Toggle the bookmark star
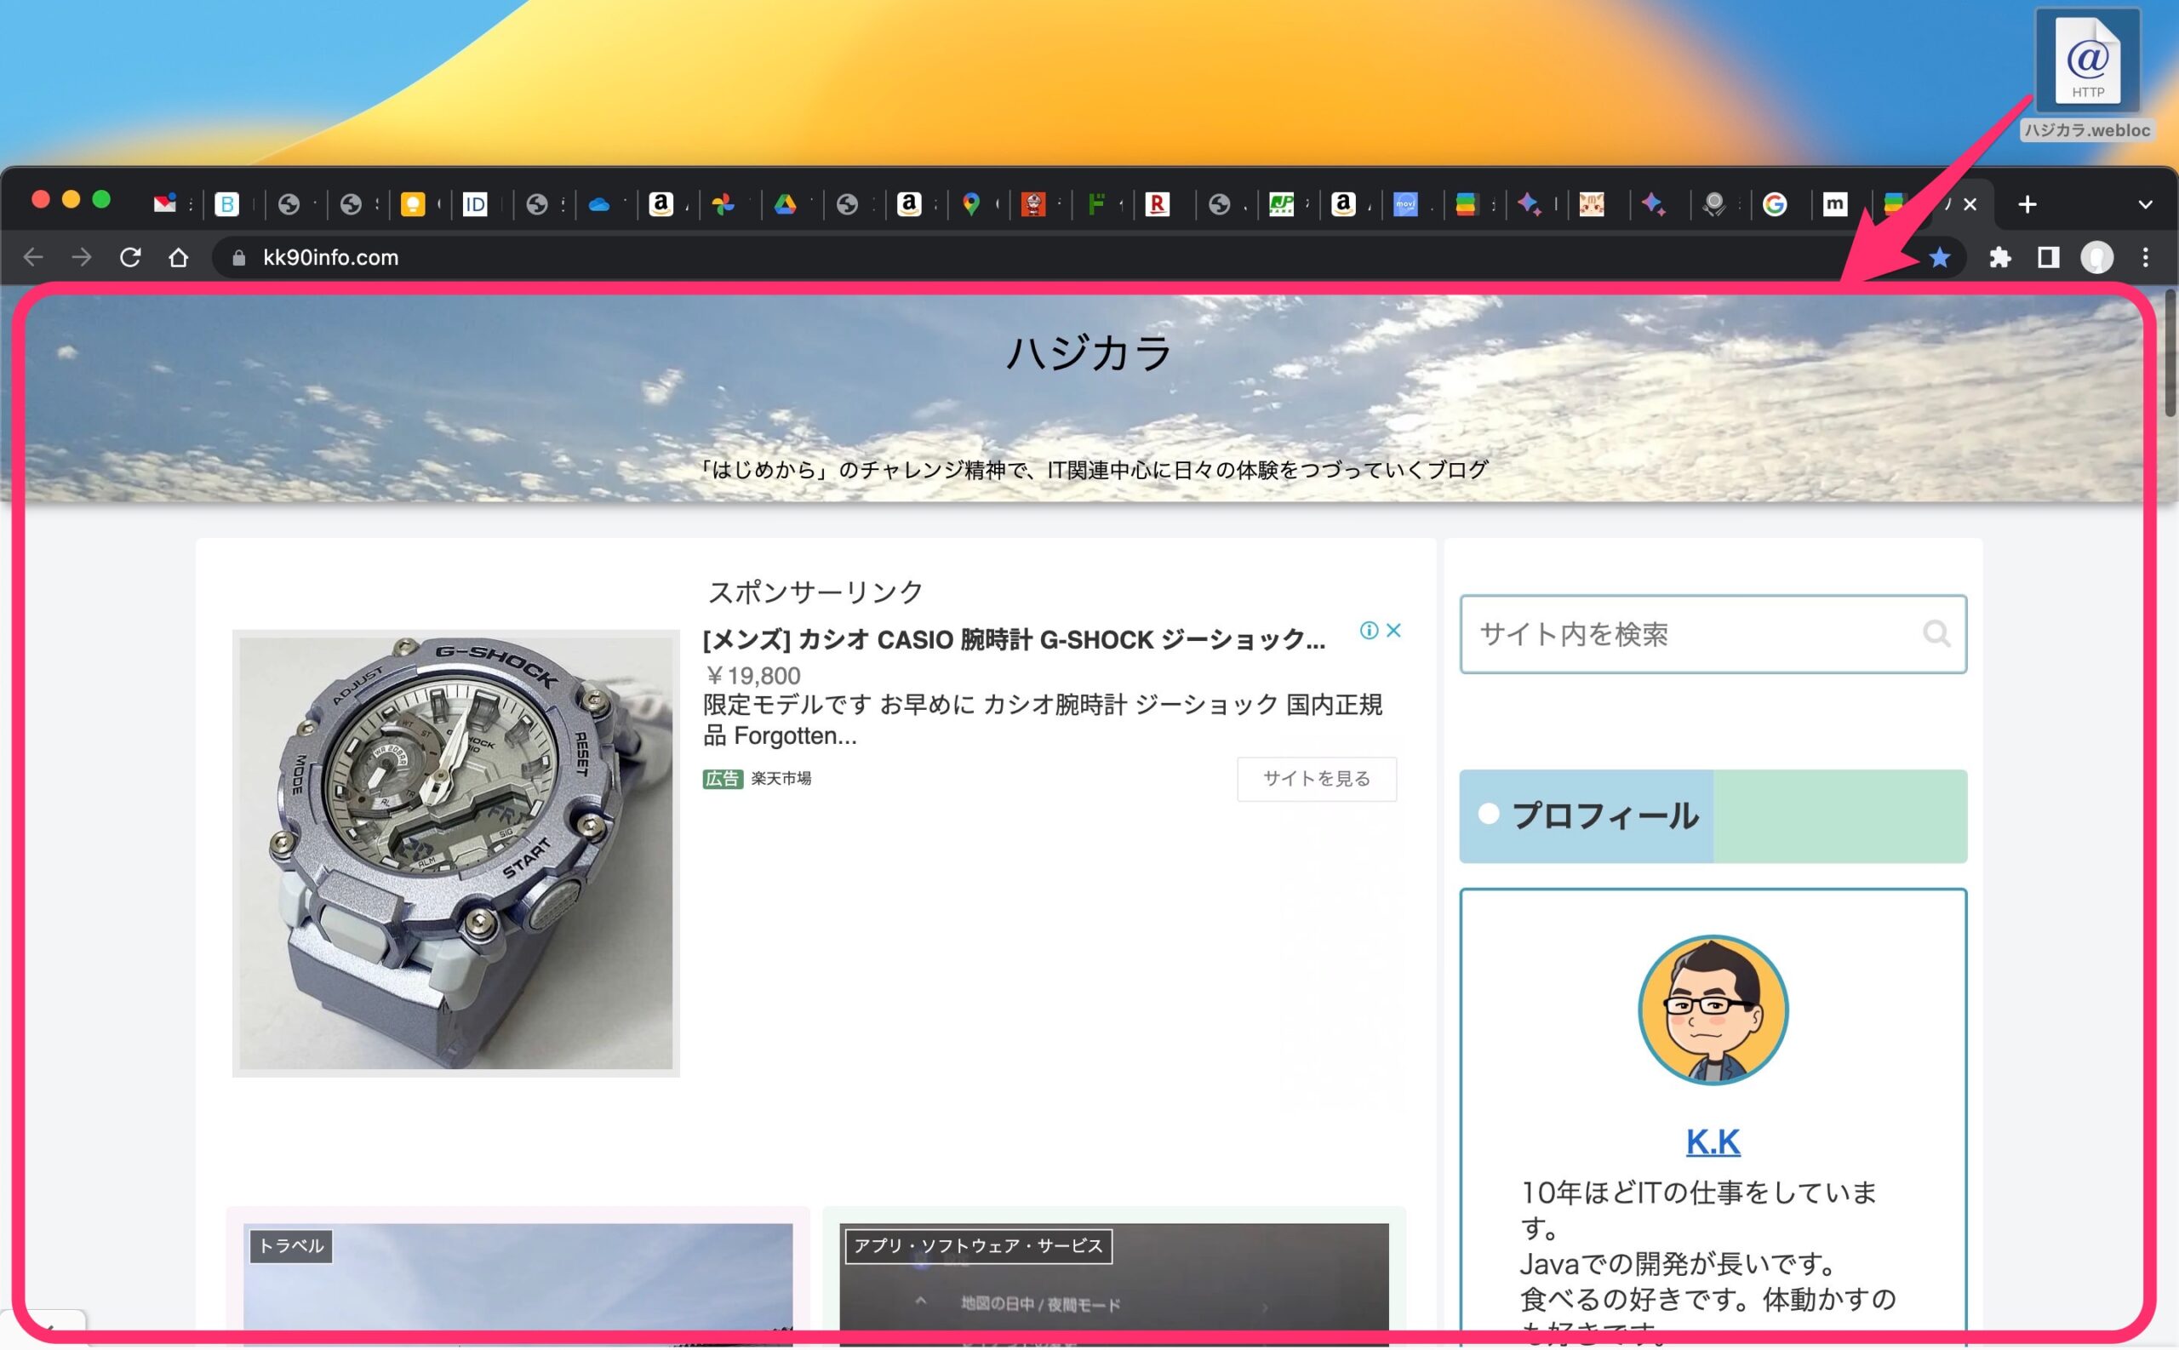 [1939, 258]
